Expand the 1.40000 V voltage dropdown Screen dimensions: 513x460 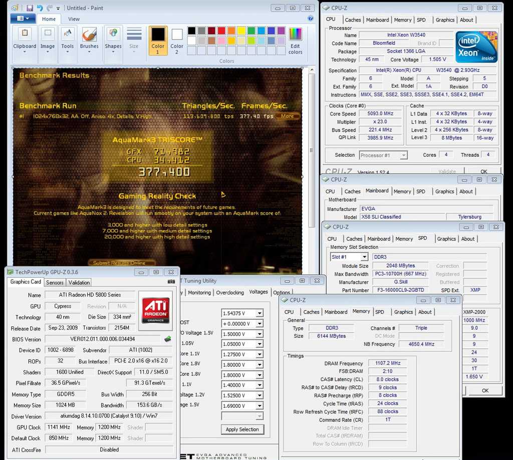click(x=260, y=385)
